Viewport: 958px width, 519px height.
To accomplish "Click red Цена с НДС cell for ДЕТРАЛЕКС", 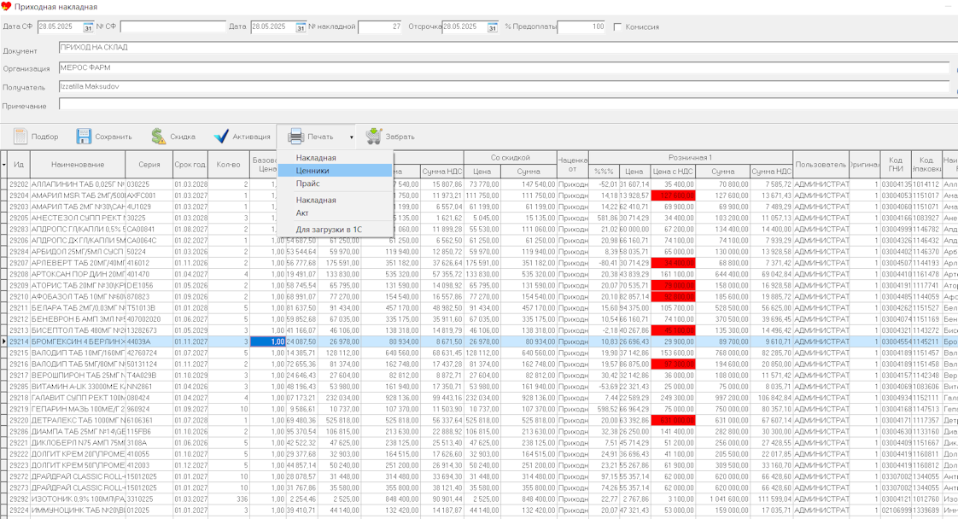I will tap(673, 420).
